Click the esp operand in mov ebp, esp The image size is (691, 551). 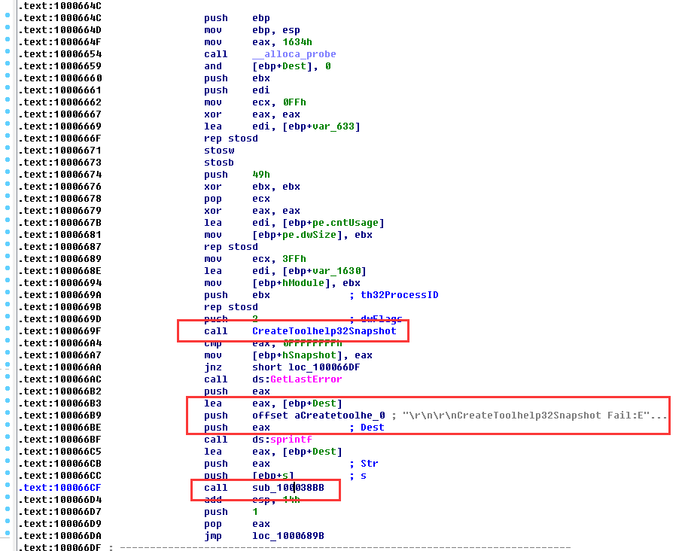[291, 30]
